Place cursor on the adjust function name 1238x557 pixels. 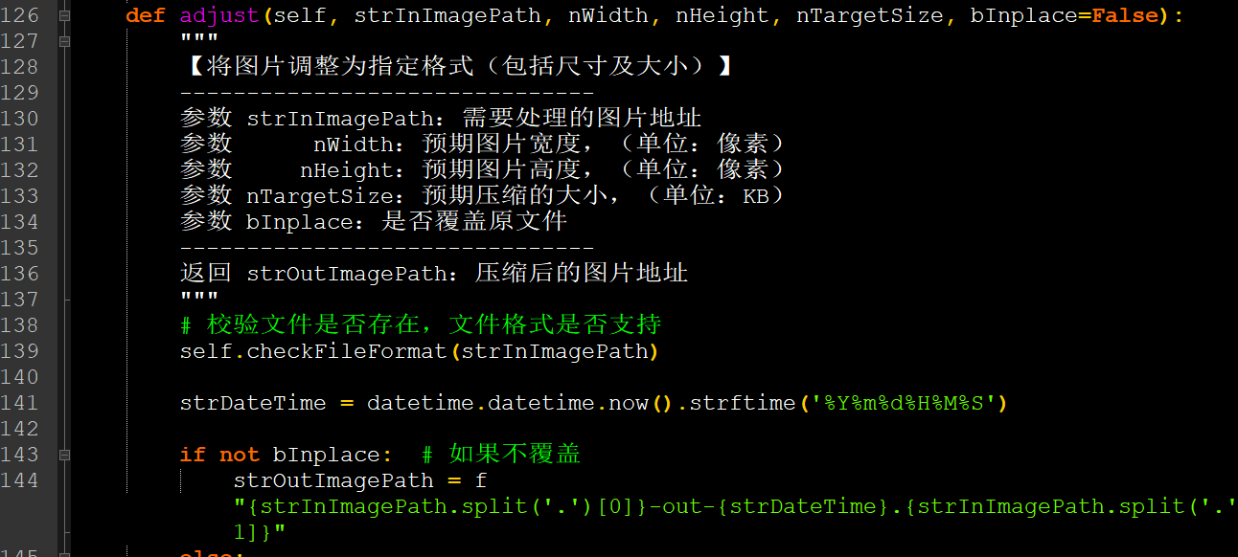[x=219, y=16]
